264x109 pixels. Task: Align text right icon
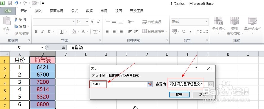click(121, 31)
